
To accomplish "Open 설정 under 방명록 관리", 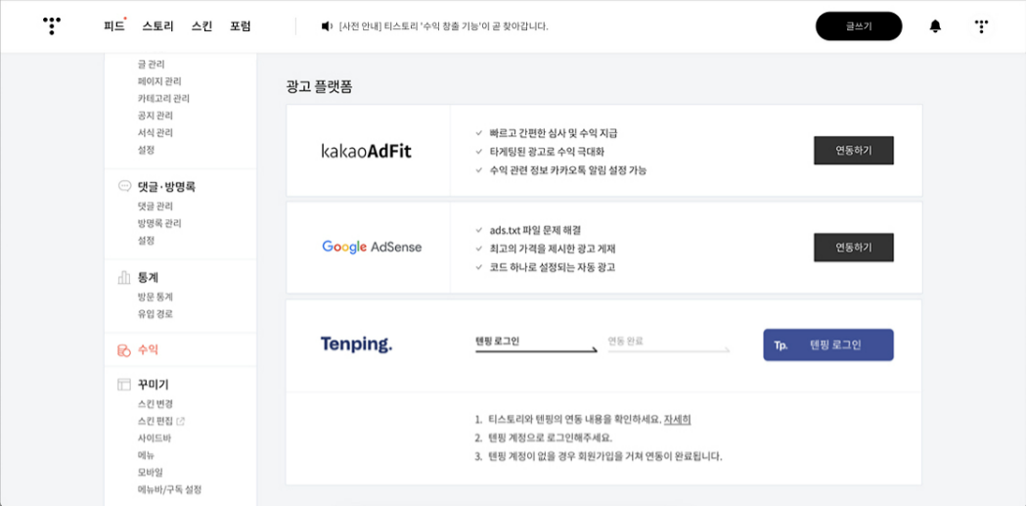I will pos(146,240).
